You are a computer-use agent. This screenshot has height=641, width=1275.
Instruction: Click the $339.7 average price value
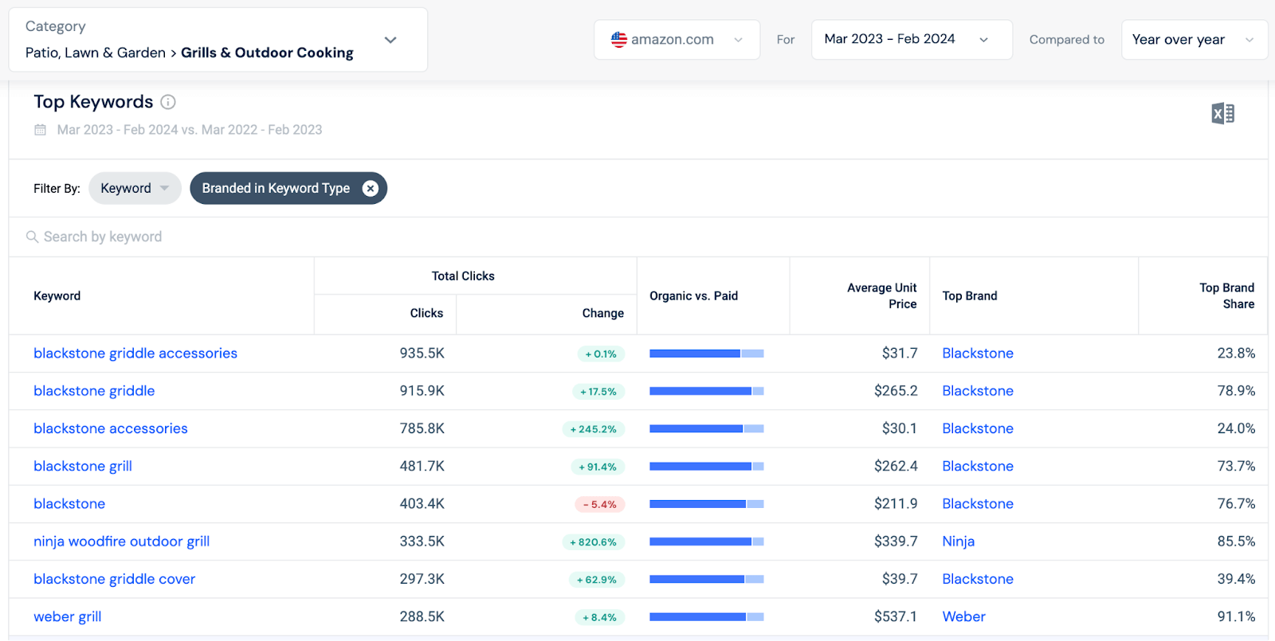click(896, 541)
